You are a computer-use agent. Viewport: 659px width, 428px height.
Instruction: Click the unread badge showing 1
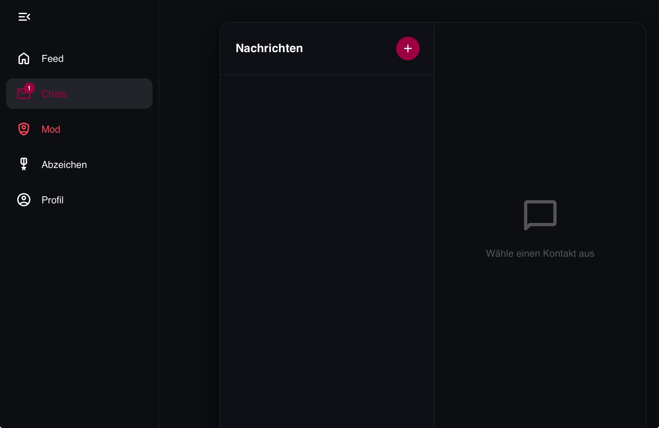(29, 88)
